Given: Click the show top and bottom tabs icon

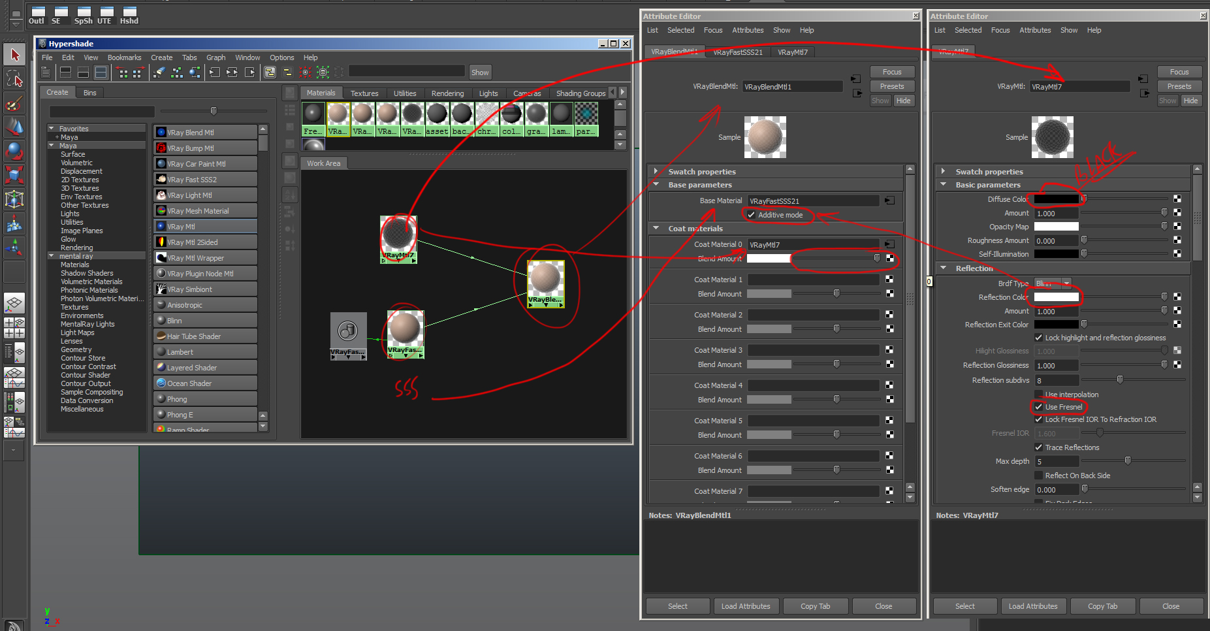Looking at the screenshot, I should (101, 73).
